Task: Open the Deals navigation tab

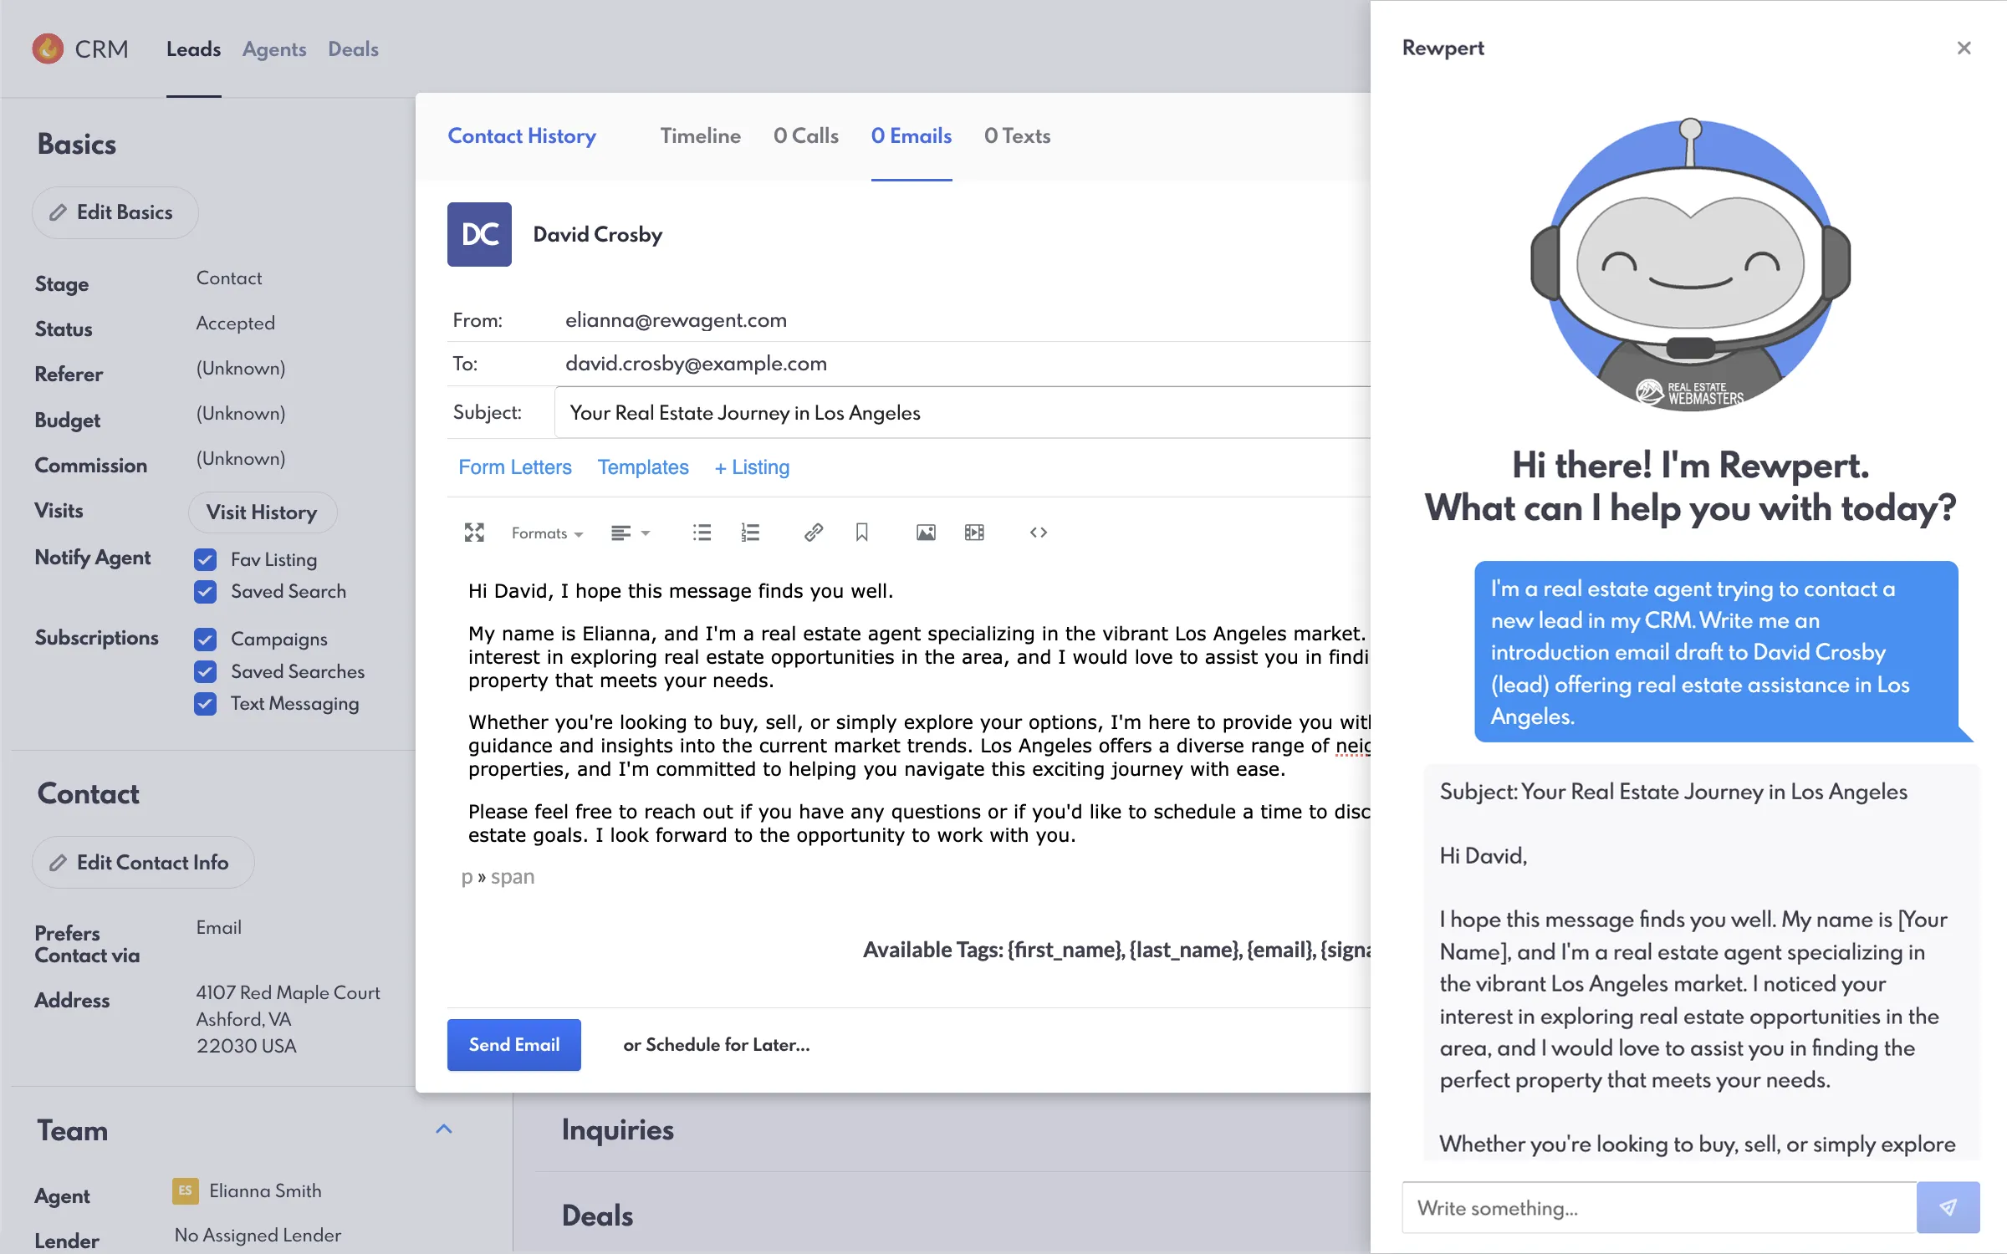Action: pyautogui.click(x=353, y=49)
